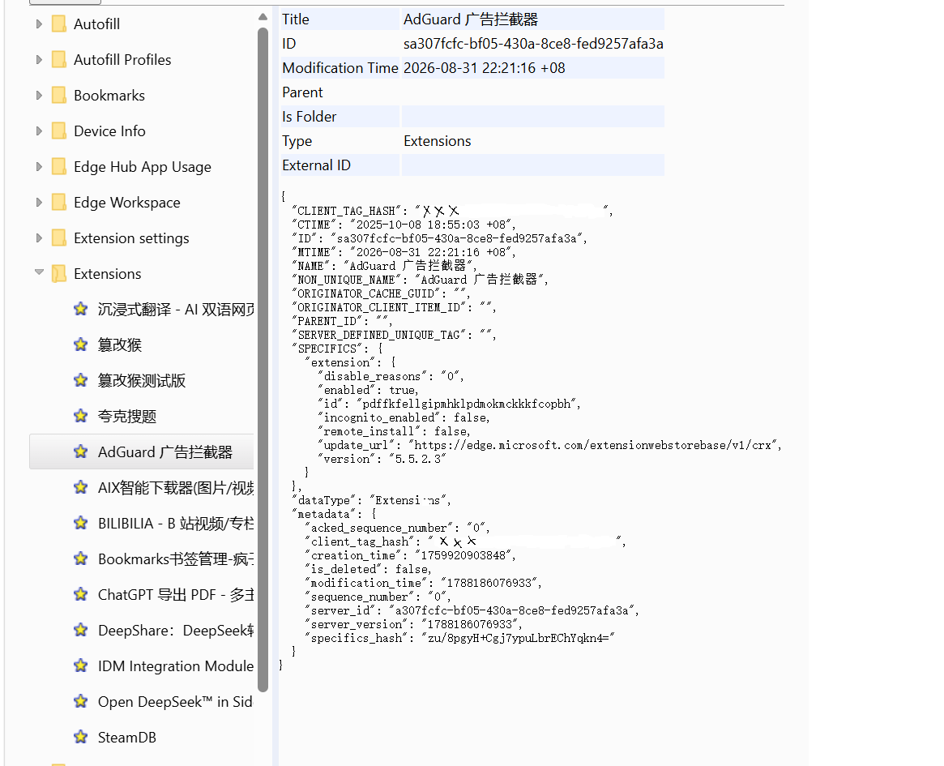The height and width of the screenshot is (766, 944).
Task: Click star icon beside Open DeepSeek
Action: tap(81, 702)
